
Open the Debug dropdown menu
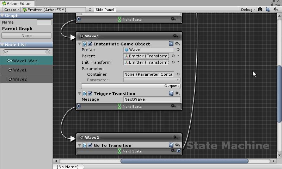point(248,10)
